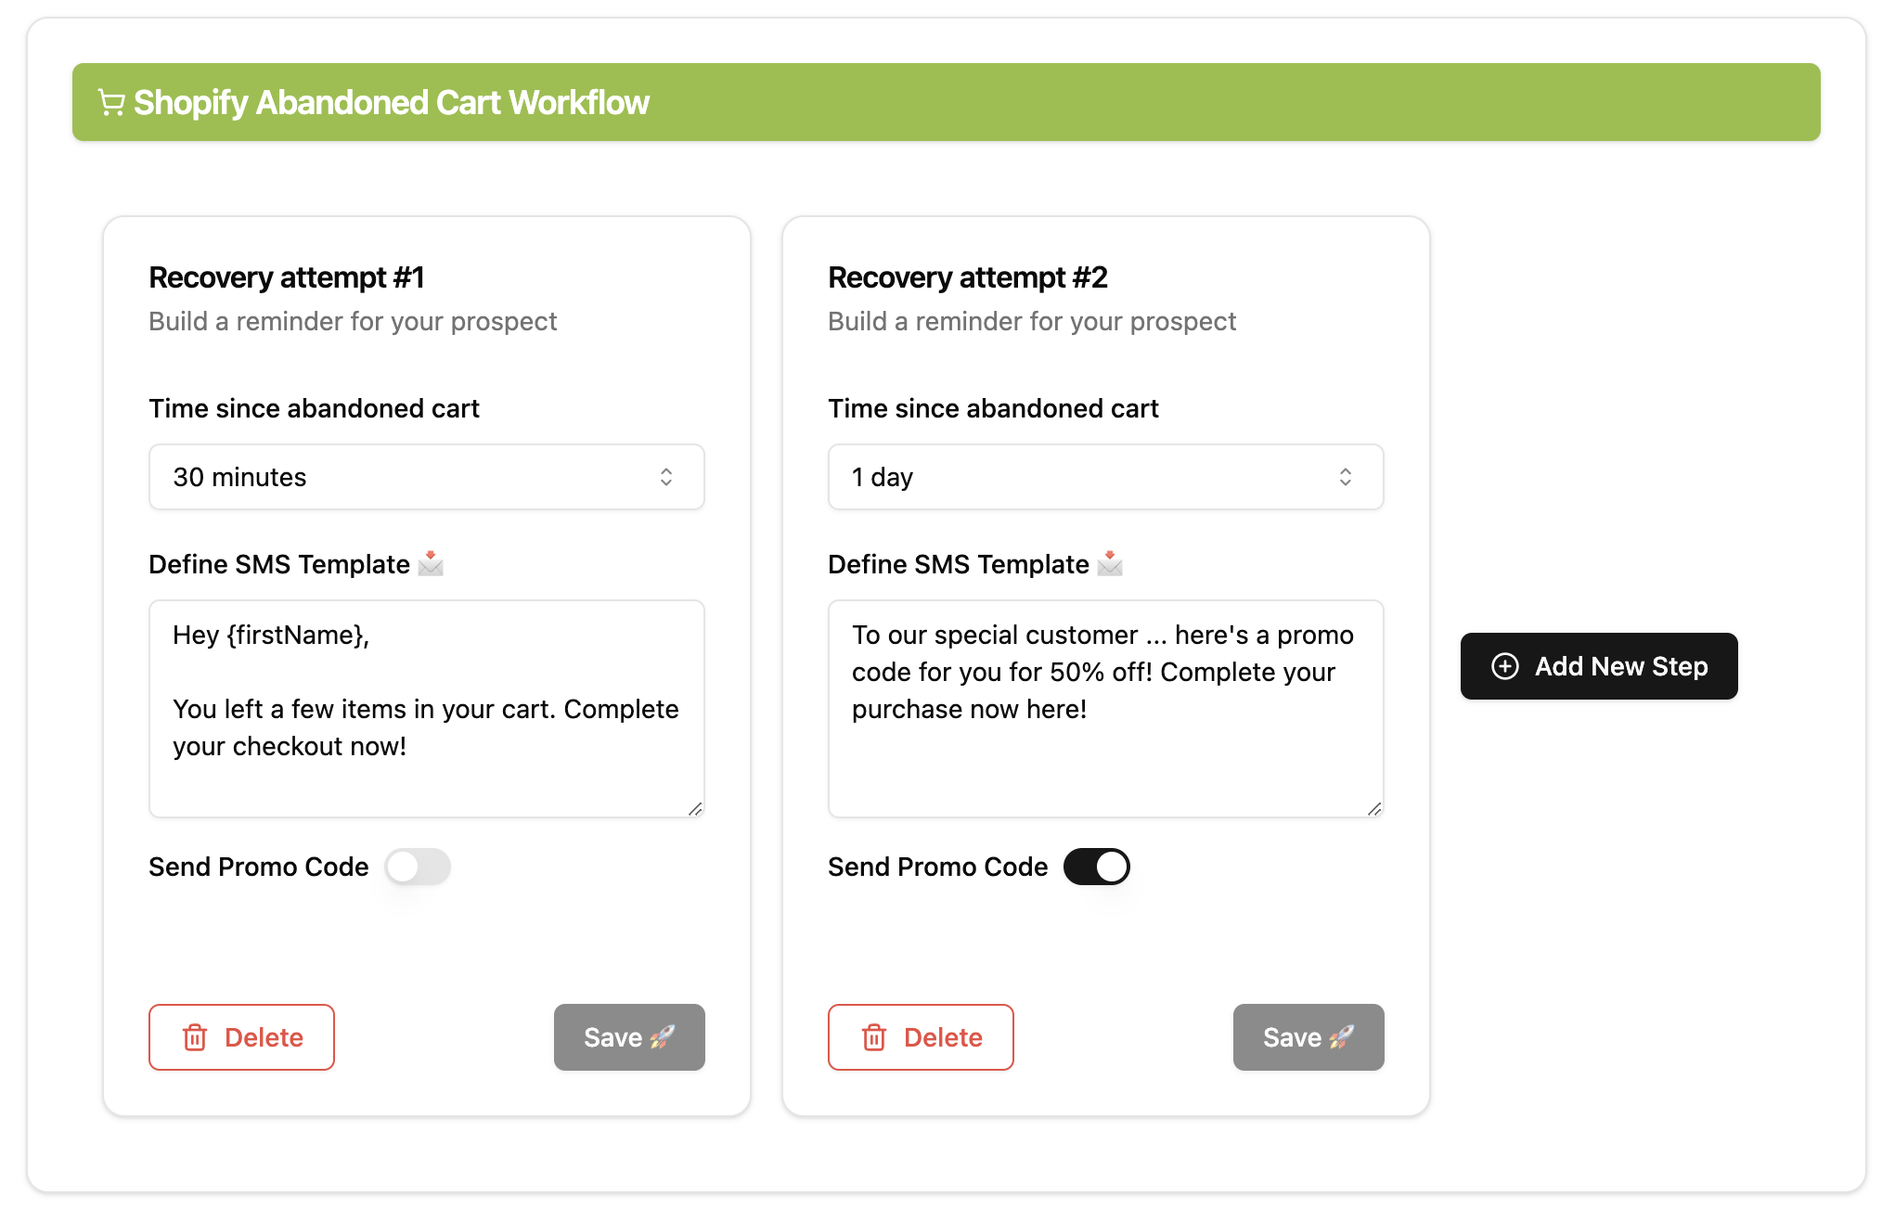1895x1221 pixels.
Task: Click 'Send Promo Code' label in attempt #1
Action: [259, 867]
